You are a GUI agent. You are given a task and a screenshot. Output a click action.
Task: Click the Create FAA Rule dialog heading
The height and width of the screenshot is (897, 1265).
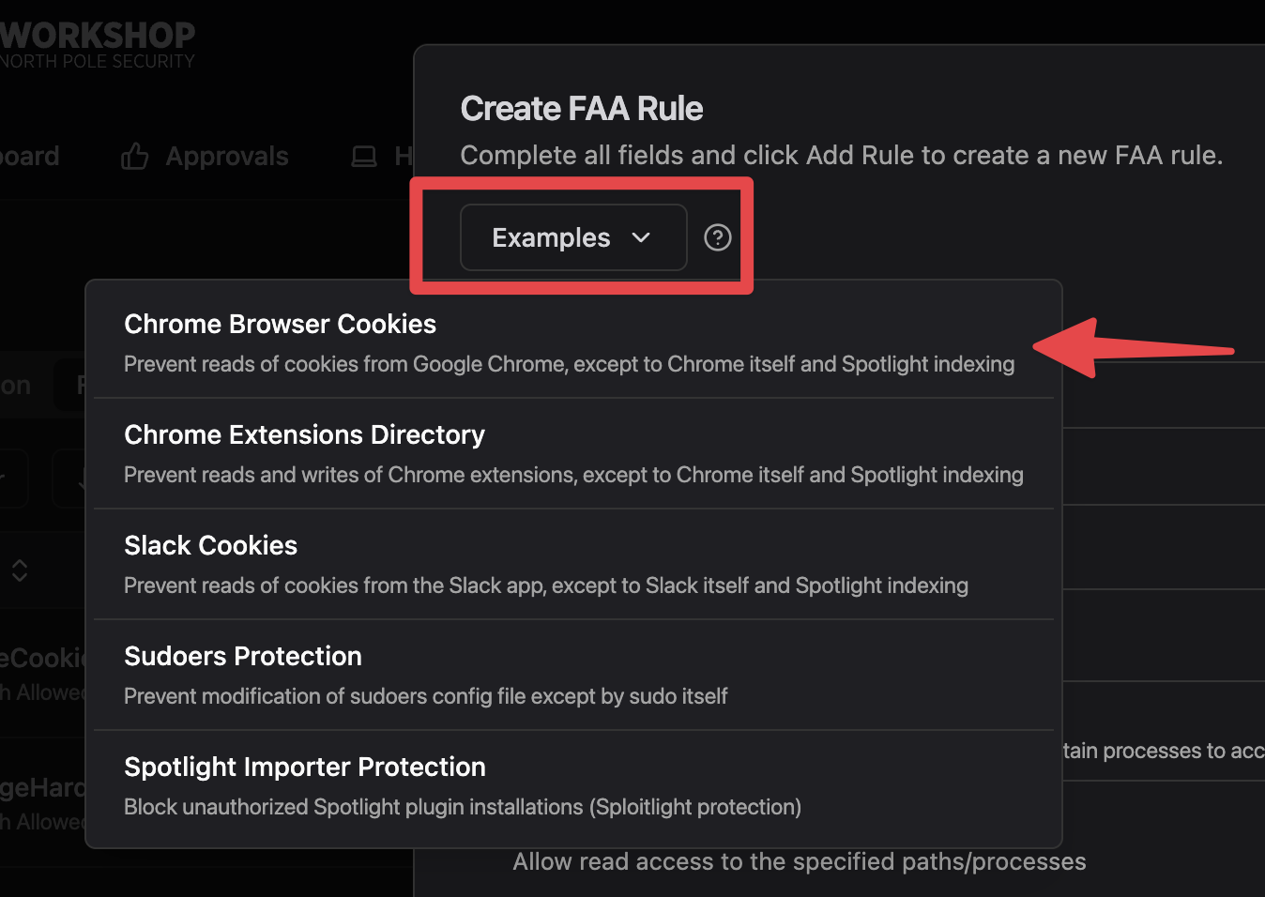click(x=581, y=109)
